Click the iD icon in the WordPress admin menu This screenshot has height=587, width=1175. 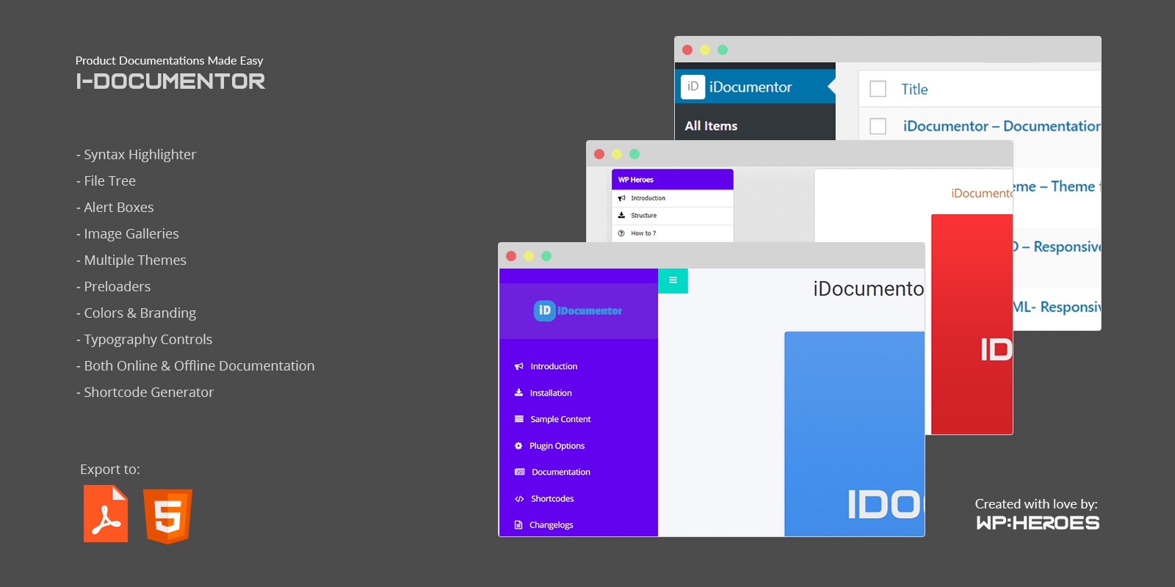coord(693,87)
